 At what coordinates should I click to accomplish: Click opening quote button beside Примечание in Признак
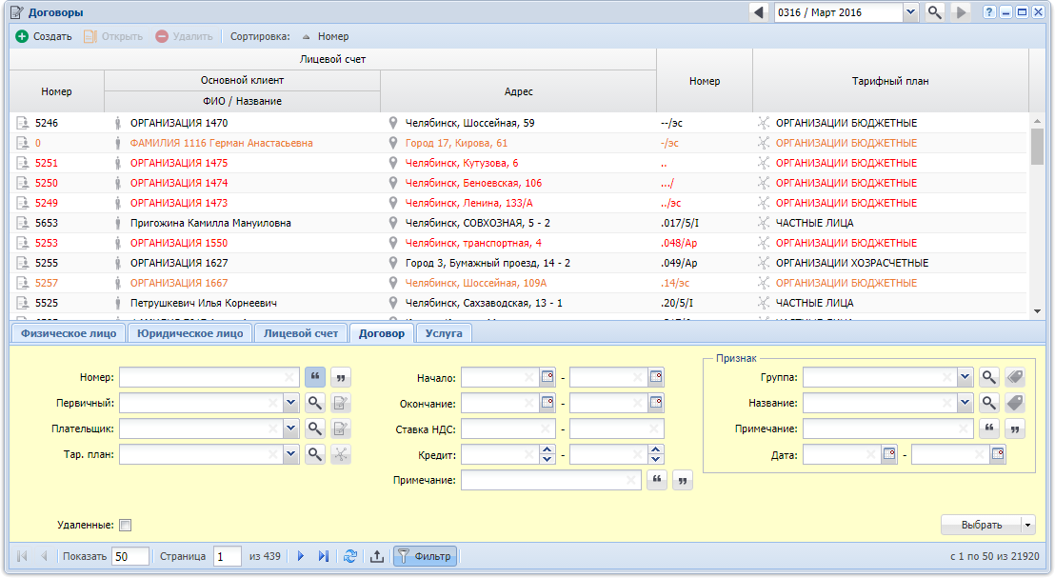[x=988, y=429]
